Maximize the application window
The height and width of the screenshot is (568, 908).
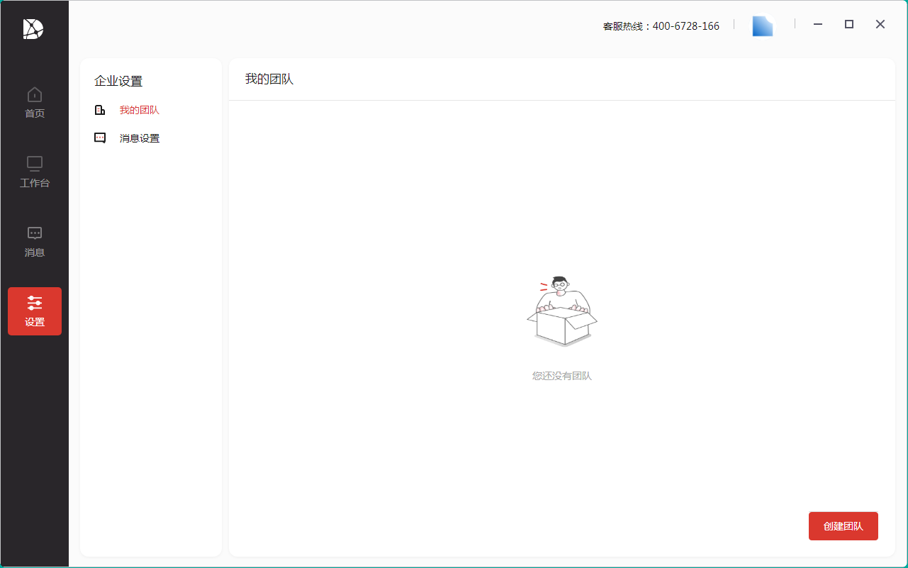pyautogui.click(x=849, y=24)
